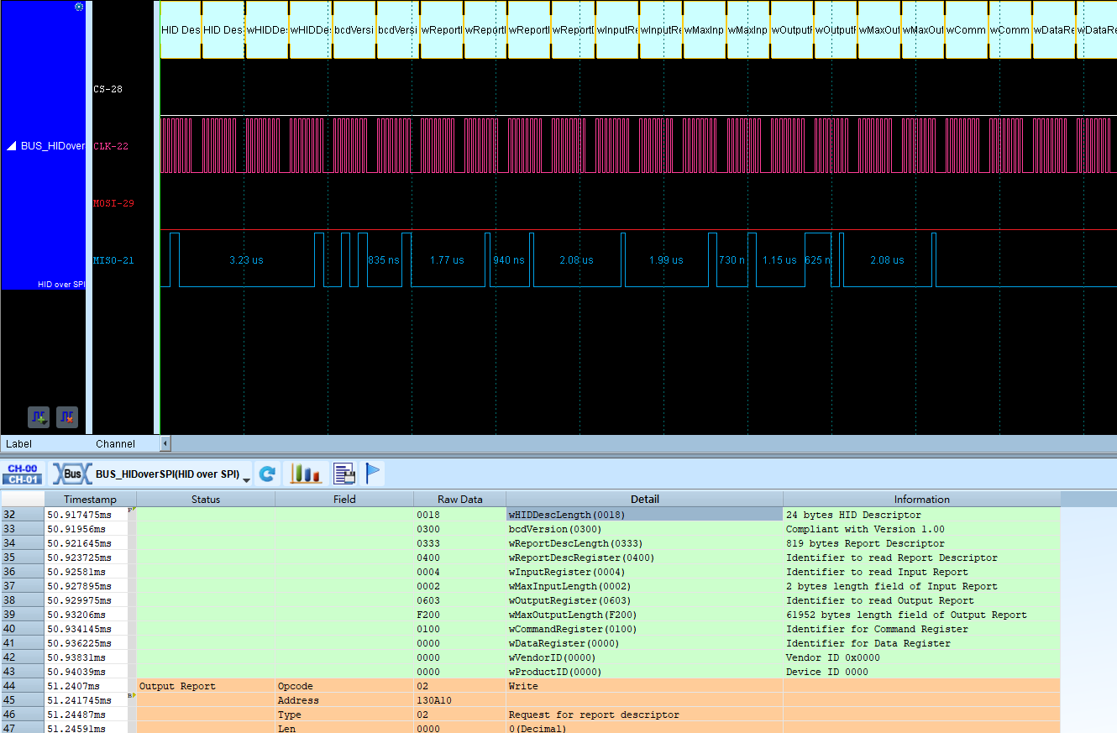
Task: Select packet row number 44
Action: point(22,686)
